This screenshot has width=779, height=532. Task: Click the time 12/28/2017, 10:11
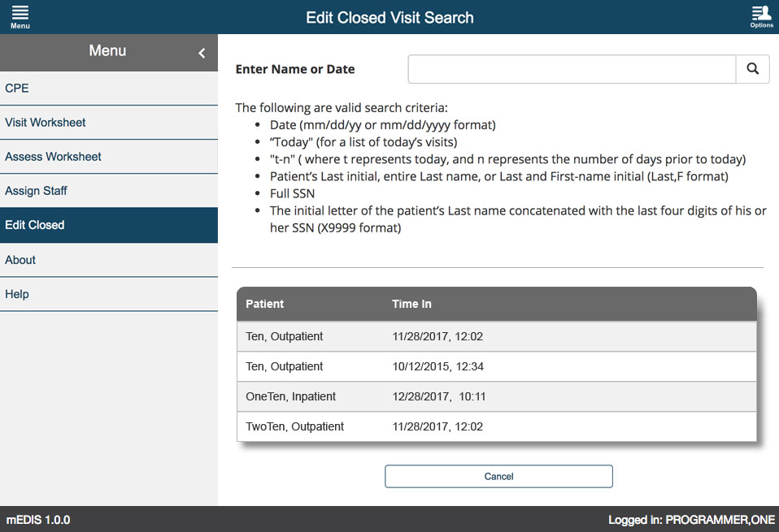coord(438,396)
